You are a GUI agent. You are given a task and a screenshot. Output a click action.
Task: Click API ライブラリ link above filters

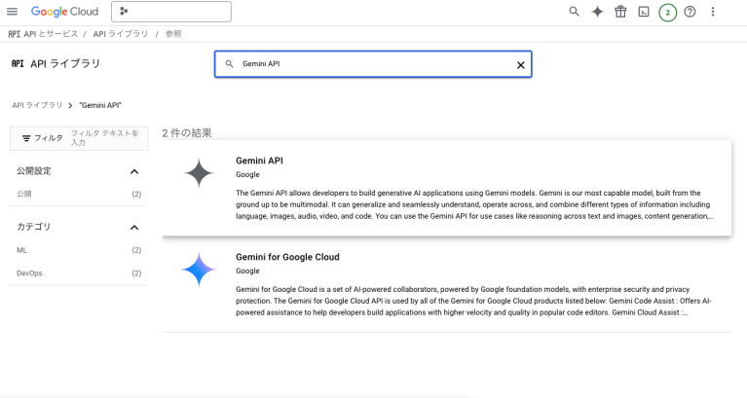coord(37,105)
